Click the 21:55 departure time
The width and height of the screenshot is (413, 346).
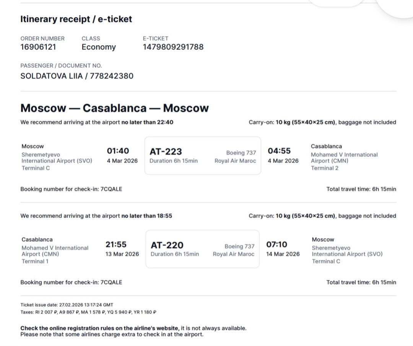(116, 244)
